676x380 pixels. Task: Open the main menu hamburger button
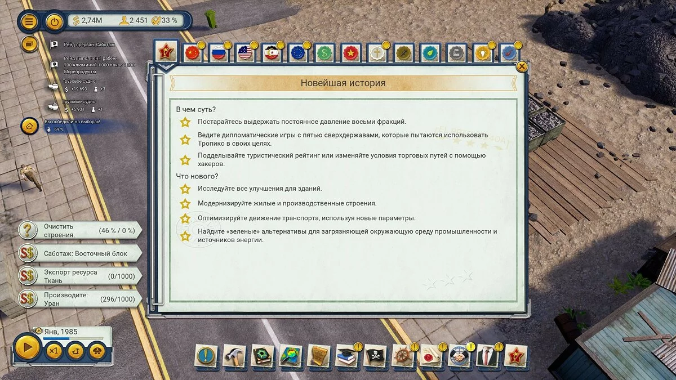29,22
